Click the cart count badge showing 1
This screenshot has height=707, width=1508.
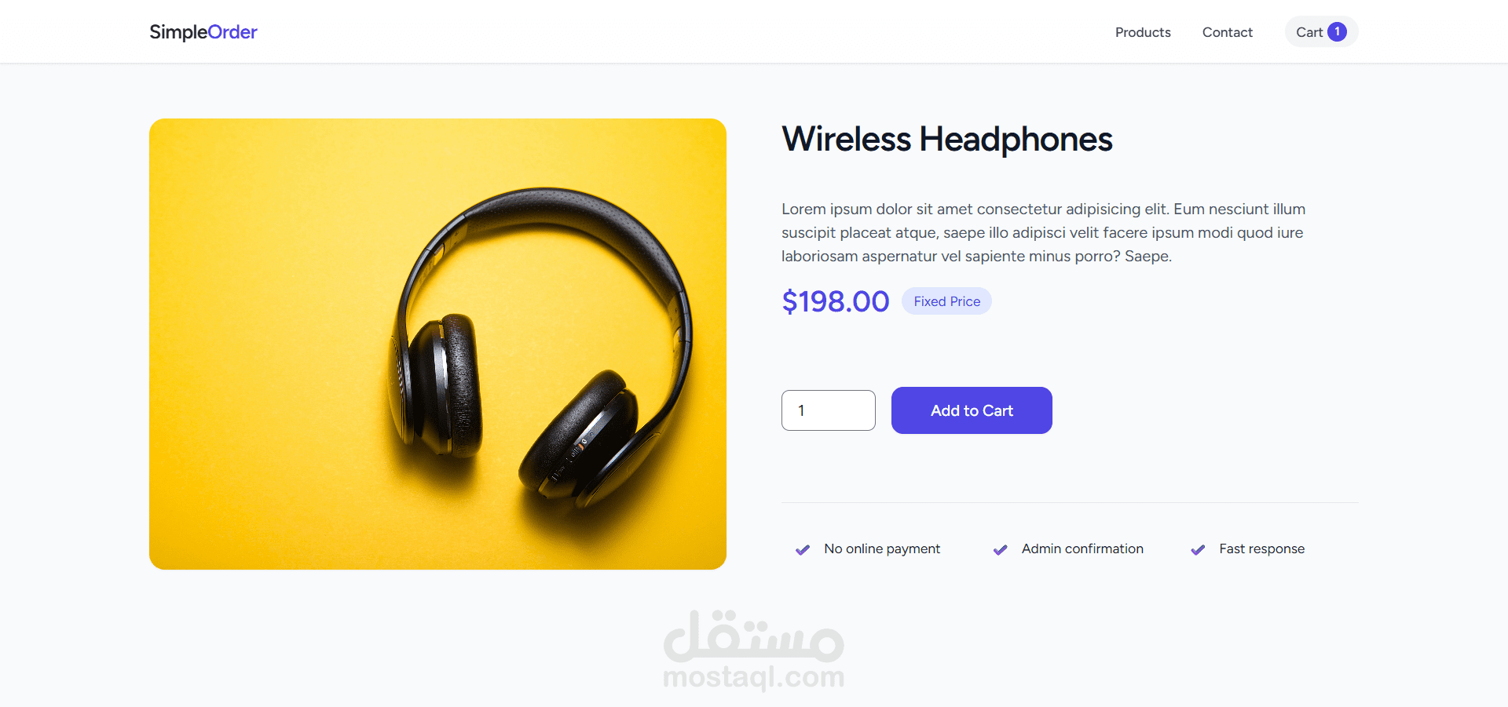(x=1337, y=32)
